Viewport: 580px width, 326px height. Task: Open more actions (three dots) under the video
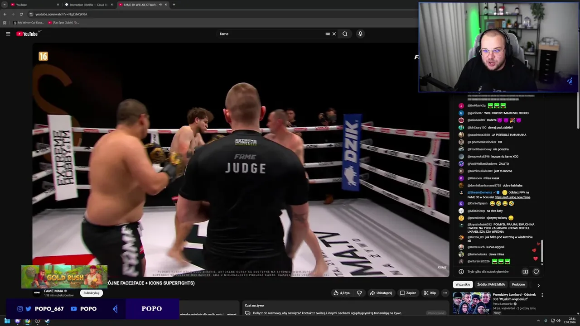pos(445,293)
